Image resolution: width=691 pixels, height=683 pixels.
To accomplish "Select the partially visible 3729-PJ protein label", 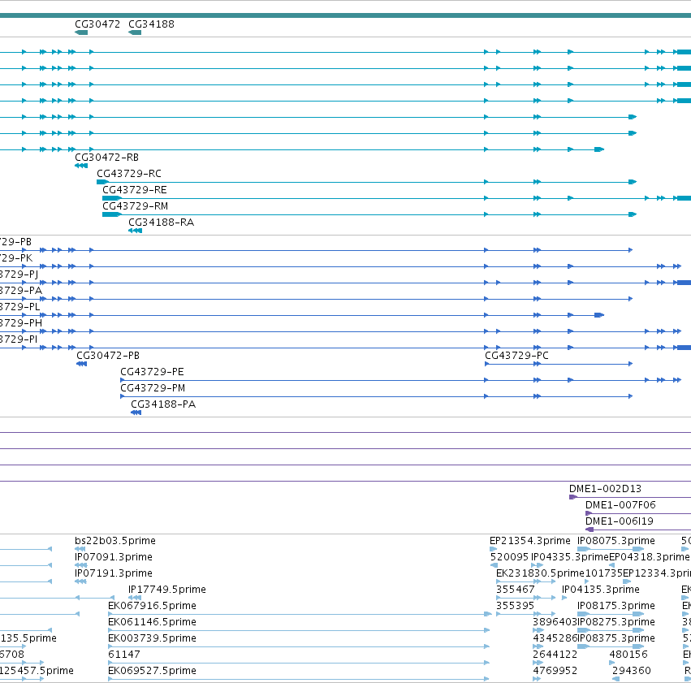I will 19,274.
